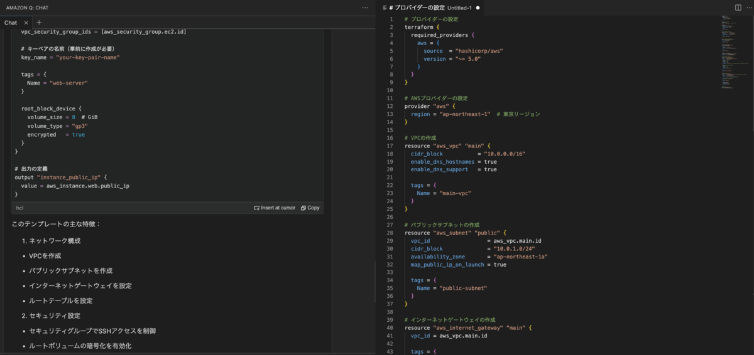Click cidr_block "10.0.0.0/16" line
The width and height of the screenshot is (754, 355).
point(468,154)
